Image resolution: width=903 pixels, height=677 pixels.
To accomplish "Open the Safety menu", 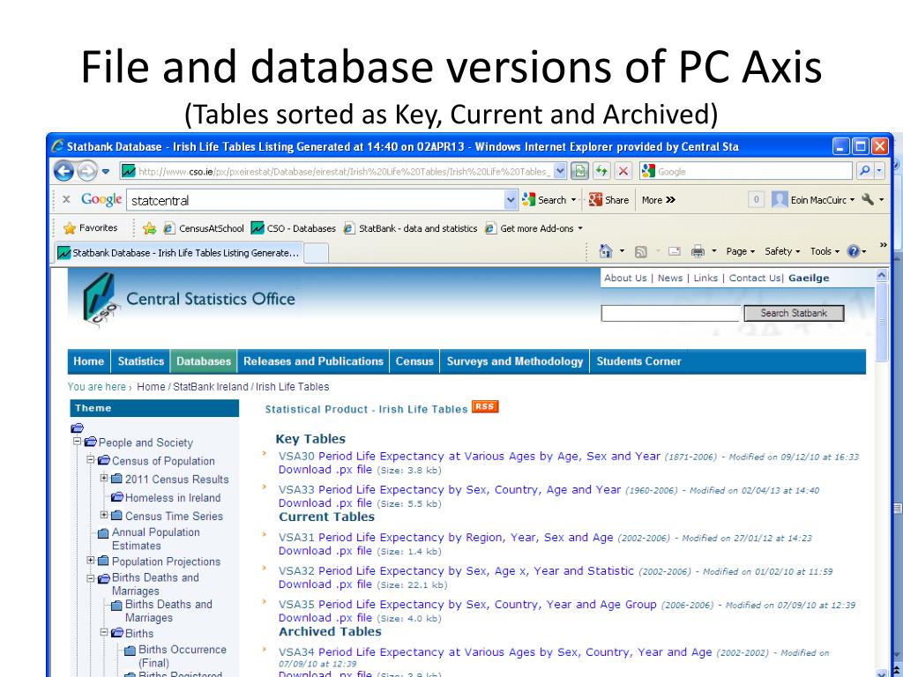I will (x=782, y=251).
